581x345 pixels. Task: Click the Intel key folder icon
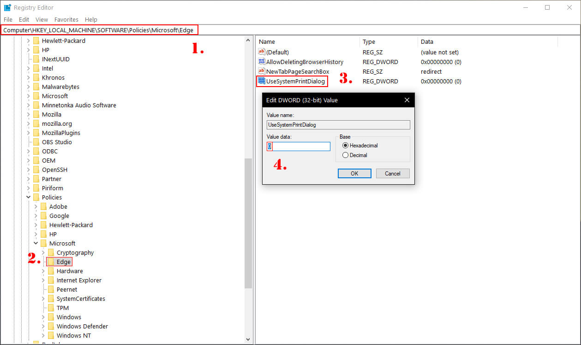click(x=36, y=68)
